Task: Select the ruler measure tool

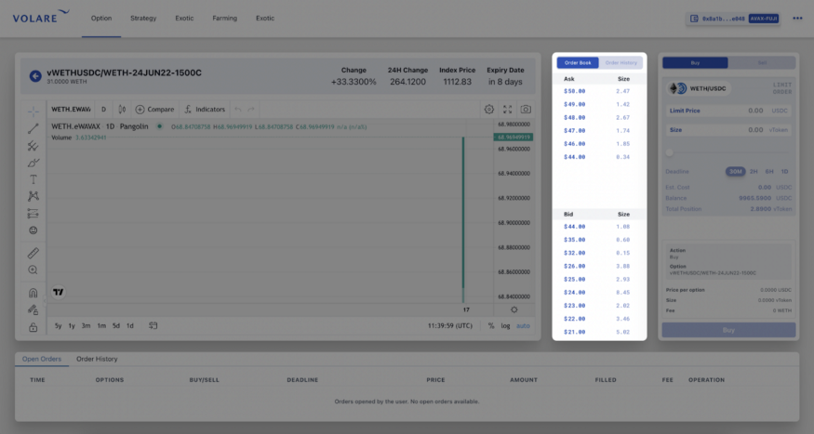Action: tap(33, 253)
